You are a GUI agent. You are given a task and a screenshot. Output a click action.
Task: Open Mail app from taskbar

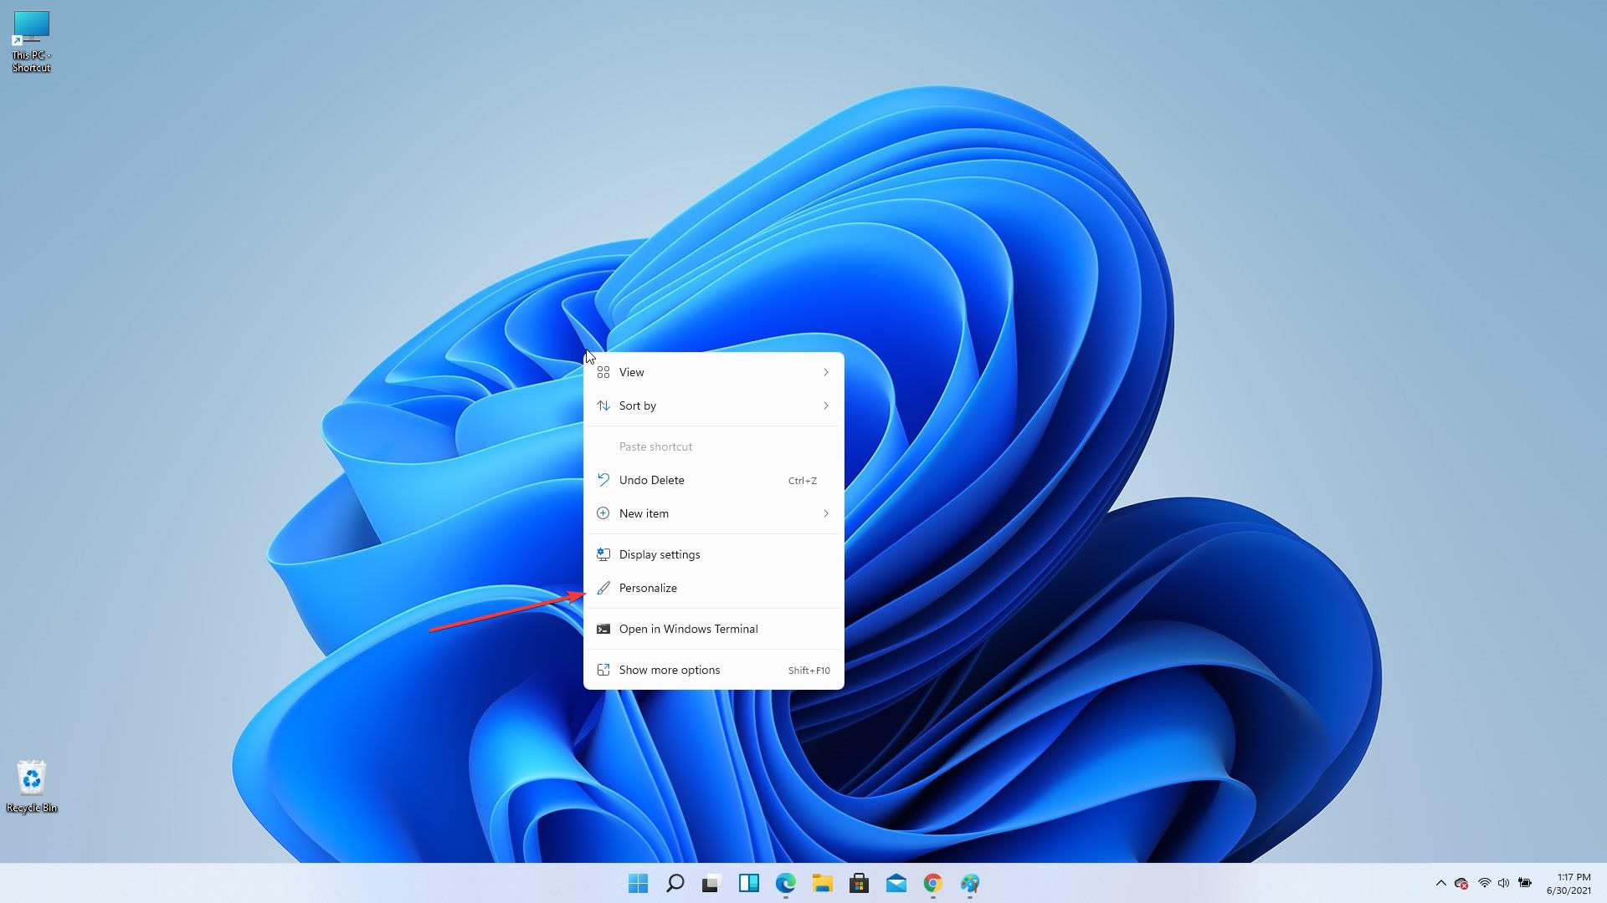[896, 883]
